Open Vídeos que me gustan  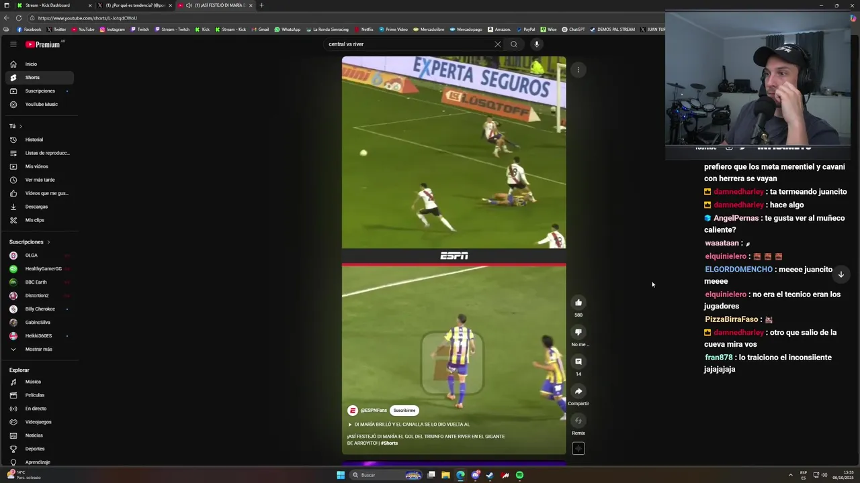tap(40, 193)
